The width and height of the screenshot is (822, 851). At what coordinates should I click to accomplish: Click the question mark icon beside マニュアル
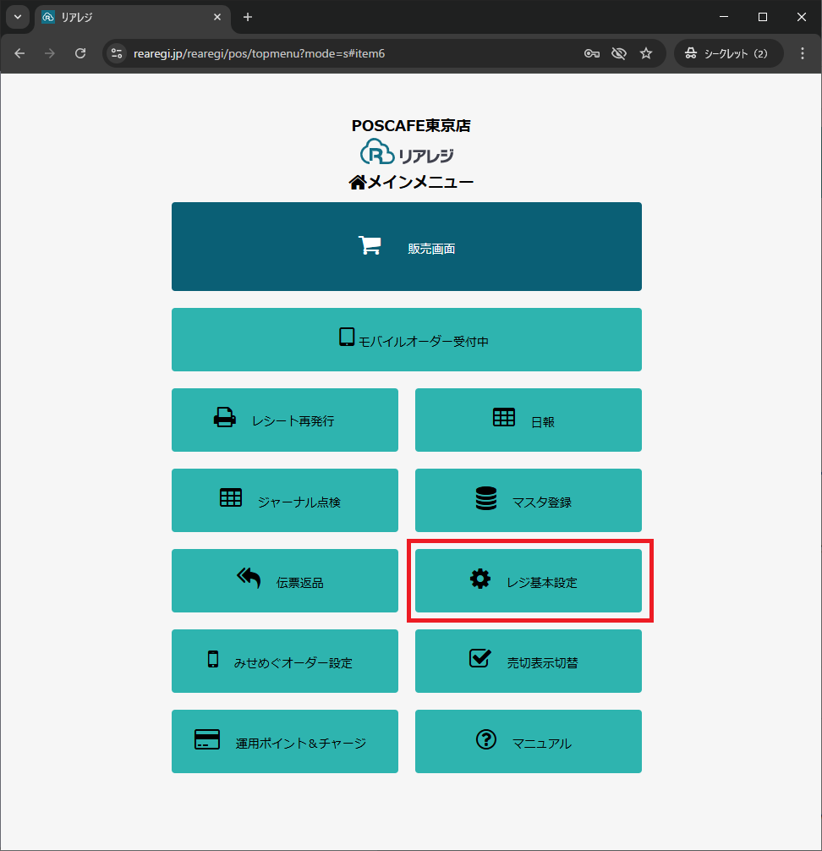coord(486,739)
